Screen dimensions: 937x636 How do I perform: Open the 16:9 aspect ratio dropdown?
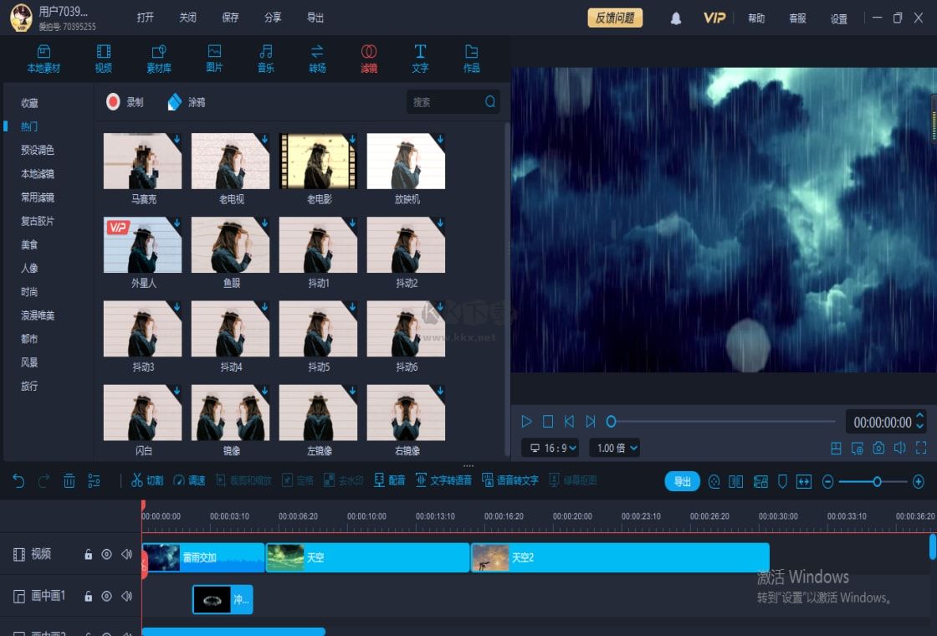(550, 449)
